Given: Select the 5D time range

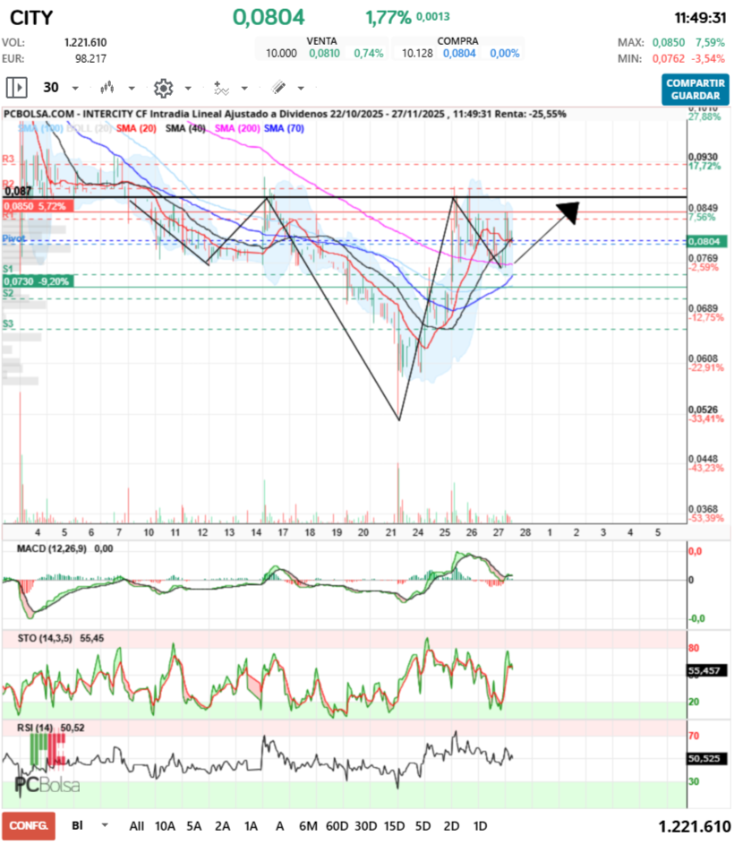Looking at the screenshot, I should (423, 826).
